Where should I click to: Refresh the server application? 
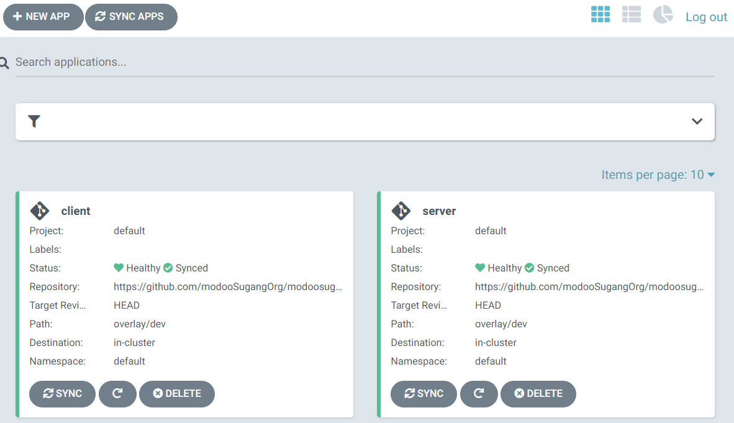[479, 393]
